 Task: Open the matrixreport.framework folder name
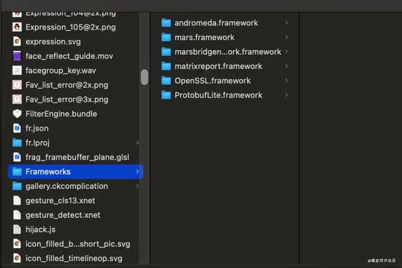(x=219, y=66)
